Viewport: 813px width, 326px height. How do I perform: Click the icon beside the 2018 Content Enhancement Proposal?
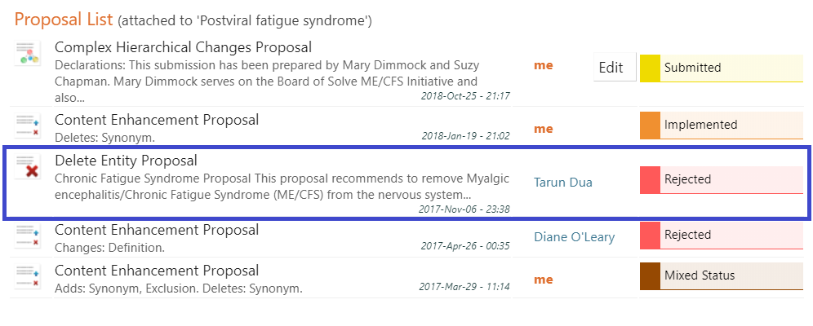(28, 125)
